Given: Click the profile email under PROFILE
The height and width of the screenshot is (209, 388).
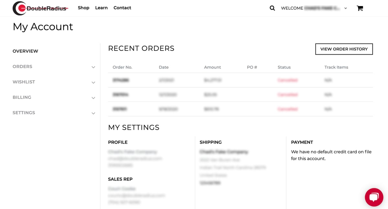Looking at the screenshot, I should 135,158.
